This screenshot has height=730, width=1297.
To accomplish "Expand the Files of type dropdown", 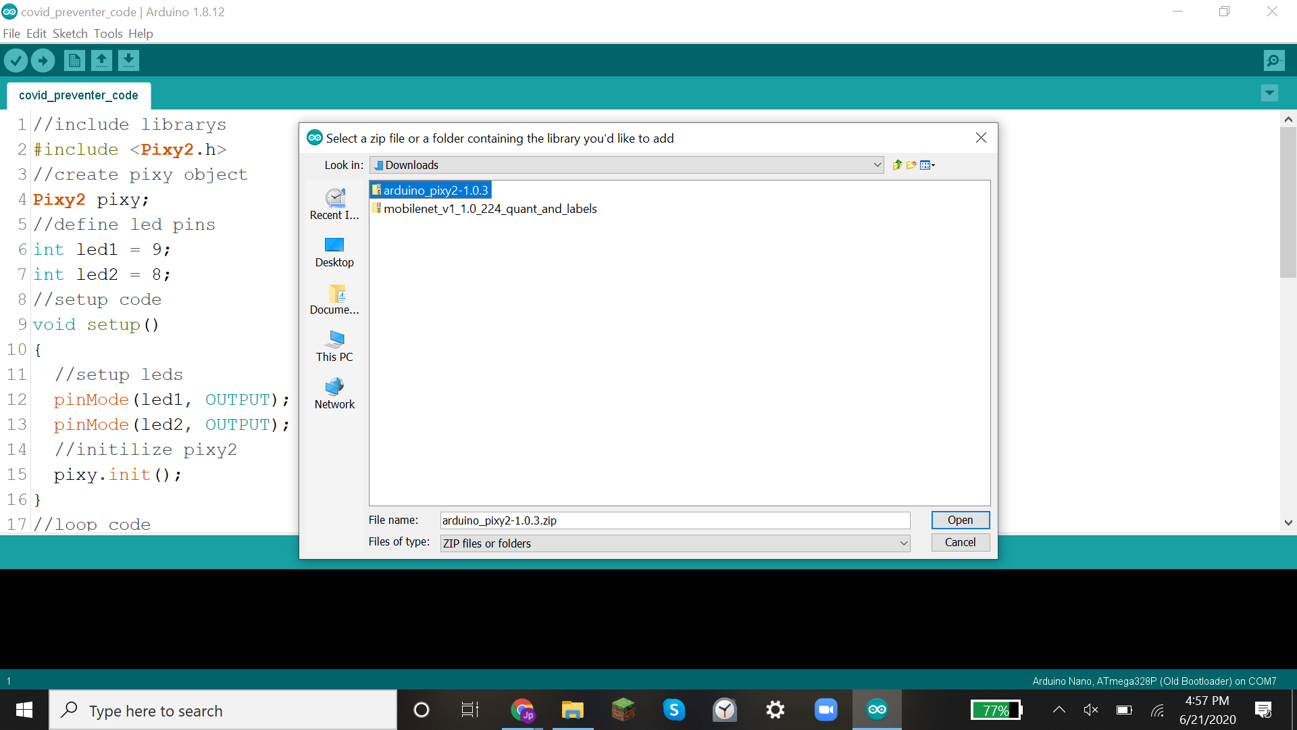I will click(x=903, y=543).
